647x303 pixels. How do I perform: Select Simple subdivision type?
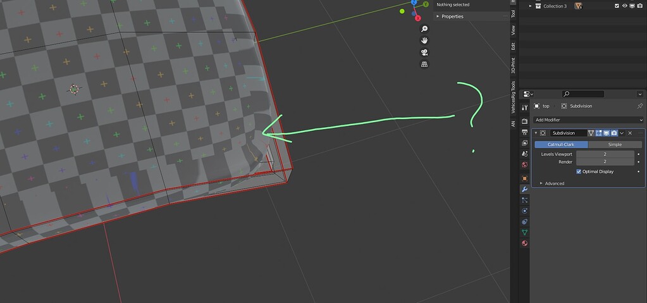[x=615, y=144]
